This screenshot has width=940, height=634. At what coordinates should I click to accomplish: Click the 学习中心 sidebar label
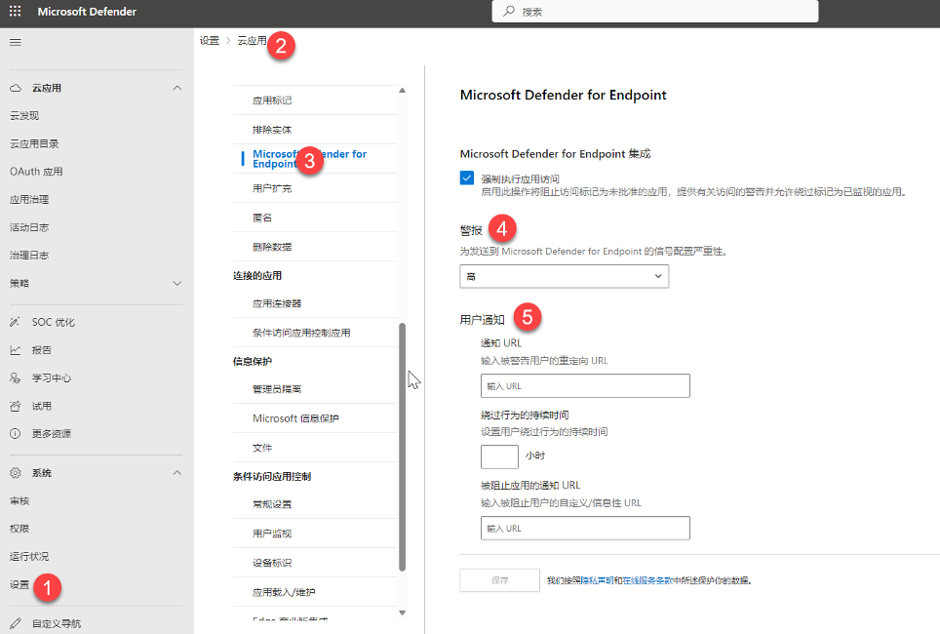(x=52, y=377)
